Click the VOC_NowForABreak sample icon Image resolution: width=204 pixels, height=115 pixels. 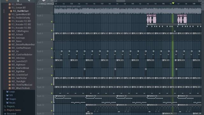10,68
